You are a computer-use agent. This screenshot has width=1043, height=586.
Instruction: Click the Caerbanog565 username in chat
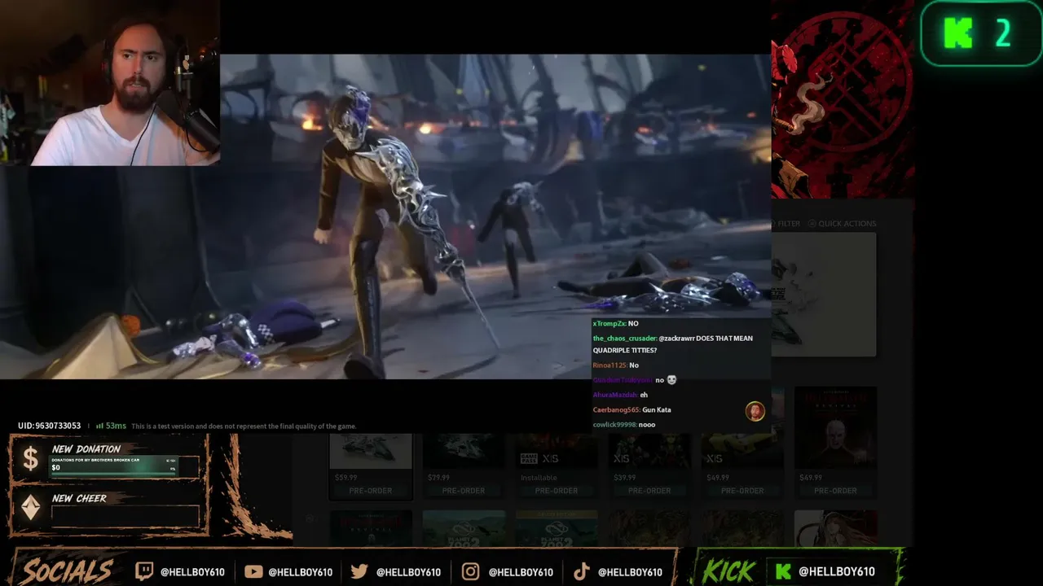[616, 409]
